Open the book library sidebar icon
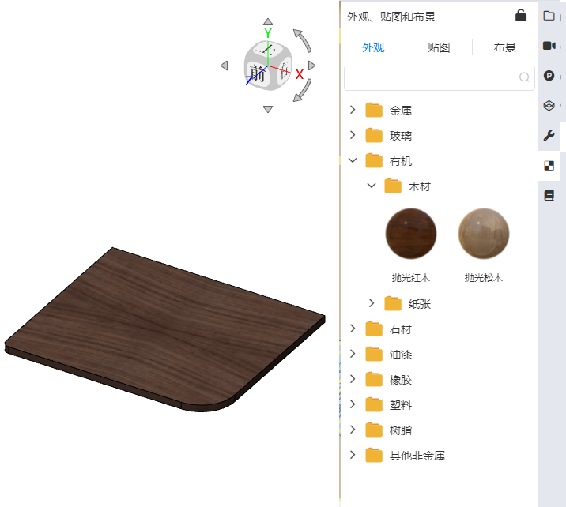This screenshot has width=566, height=507. point(549,196)
